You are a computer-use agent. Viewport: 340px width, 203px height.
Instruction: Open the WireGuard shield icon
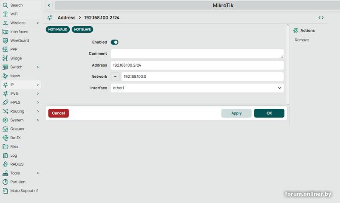[5, 40]
